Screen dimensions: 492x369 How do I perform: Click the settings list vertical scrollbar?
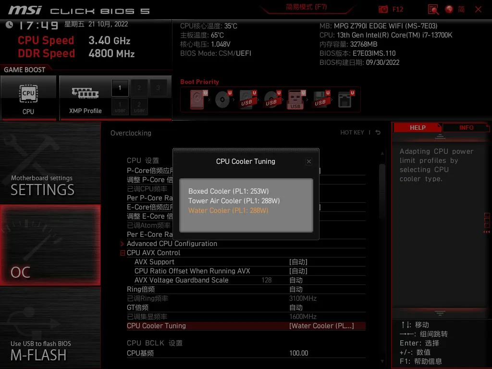coord(382,191)
